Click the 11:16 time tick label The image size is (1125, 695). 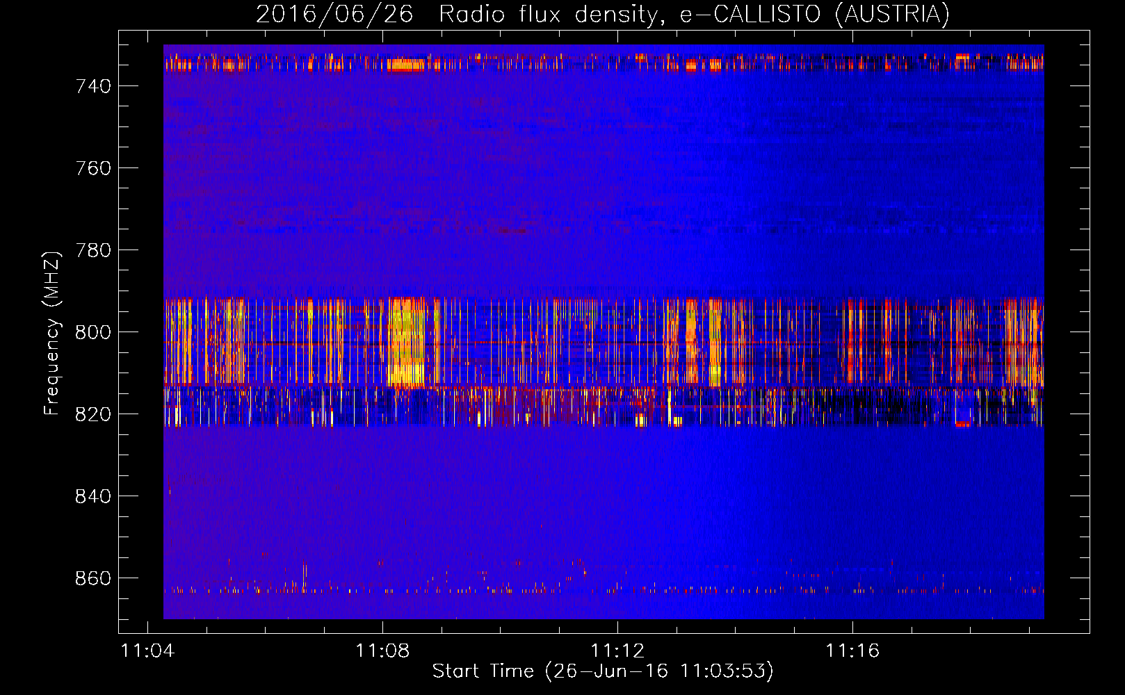coord(852,651)
